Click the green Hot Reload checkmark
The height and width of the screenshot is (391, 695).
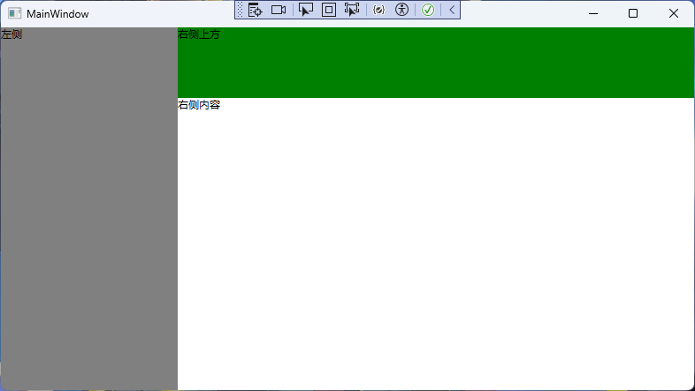[428, 10]
